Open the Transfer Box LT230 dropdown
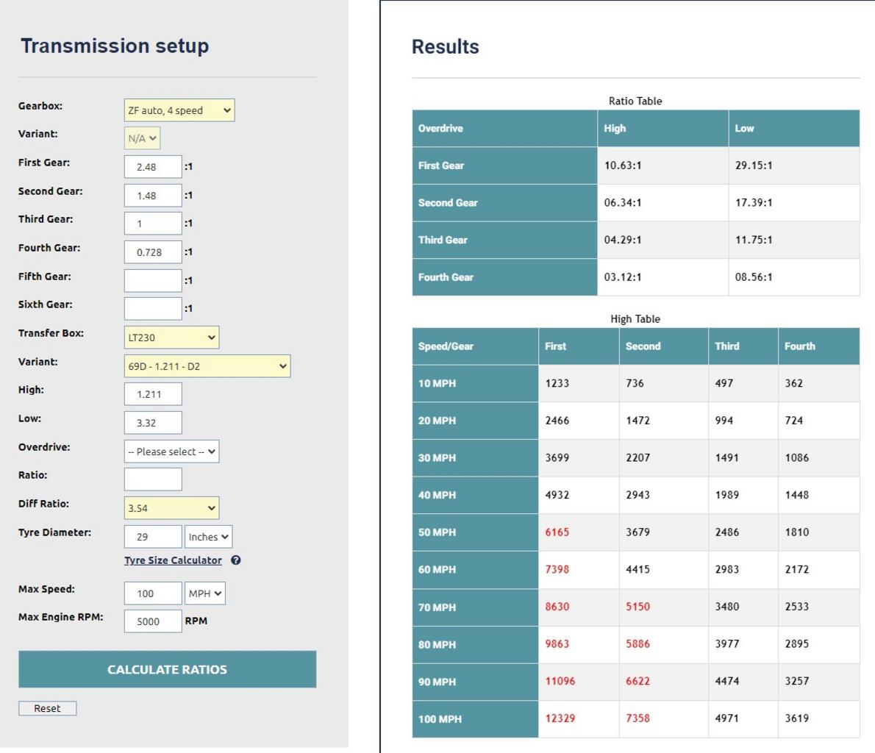The image size is (875, 753). click(x=171, y=337)
